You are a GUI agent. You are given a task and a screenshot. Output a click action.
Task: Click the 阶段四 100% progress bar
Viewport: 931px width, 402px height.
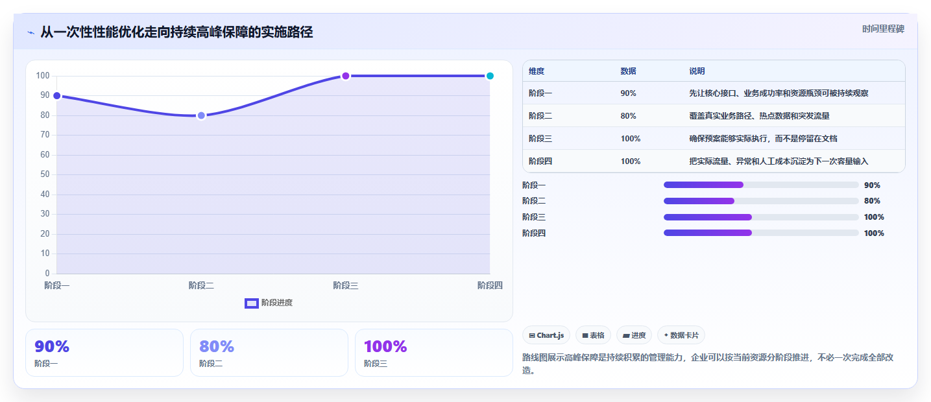[761, 233]
